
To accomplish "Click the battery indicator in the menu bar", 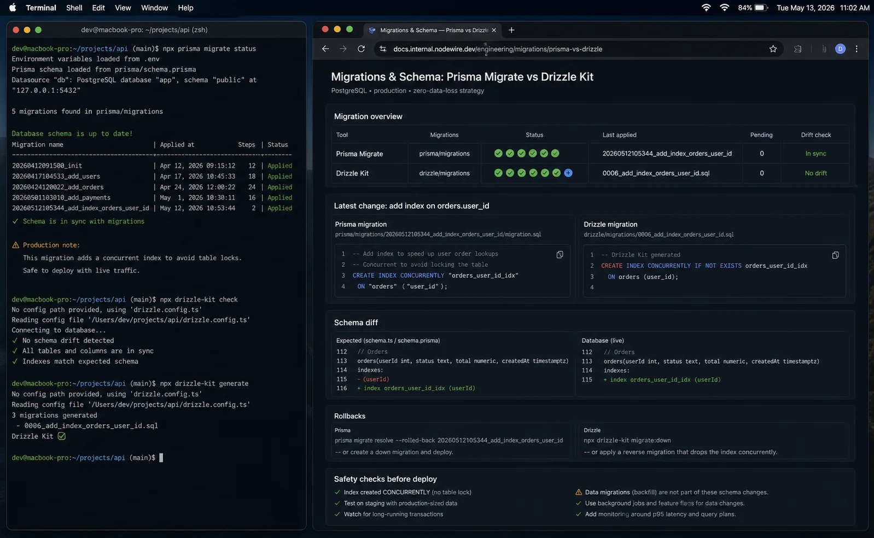I will [x=754, y=8].
